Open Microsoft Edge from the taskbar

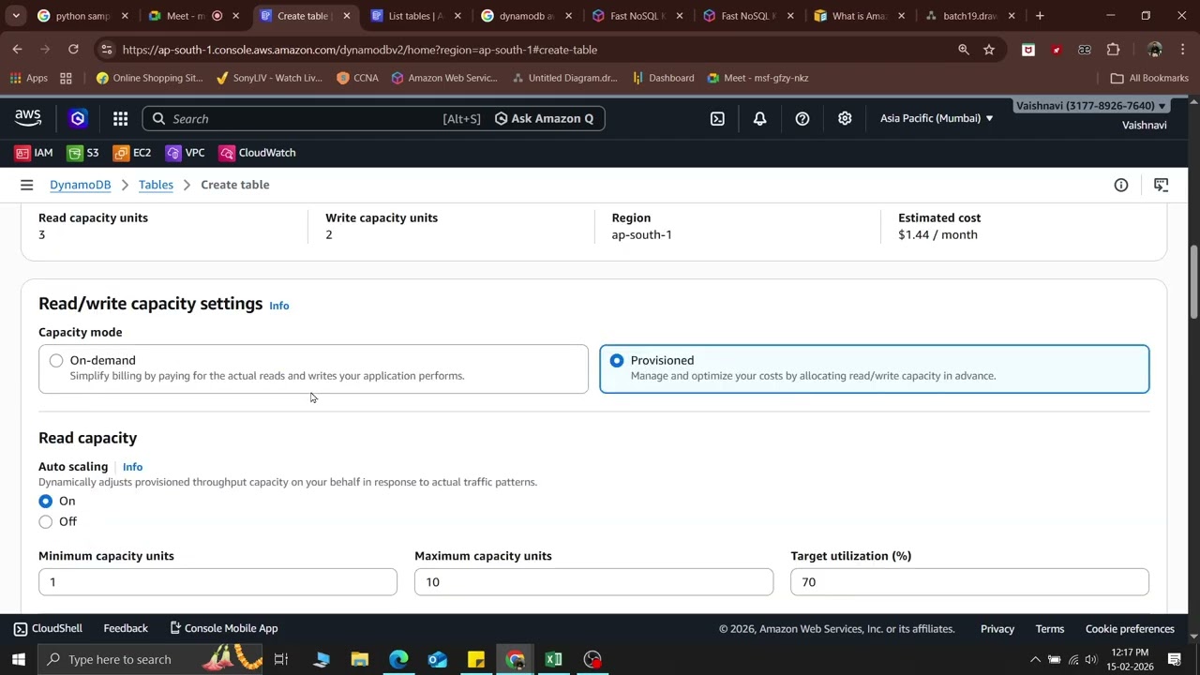[398, 659]
